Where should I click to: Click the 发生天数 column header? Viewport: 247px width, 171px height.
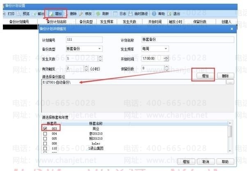pyautogui.click(x=130, y=22)
